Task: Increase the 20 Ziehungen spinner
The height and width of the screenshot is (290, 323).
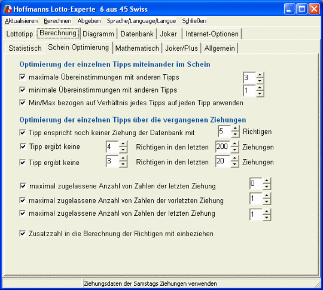Action: [x=234, y=158]
